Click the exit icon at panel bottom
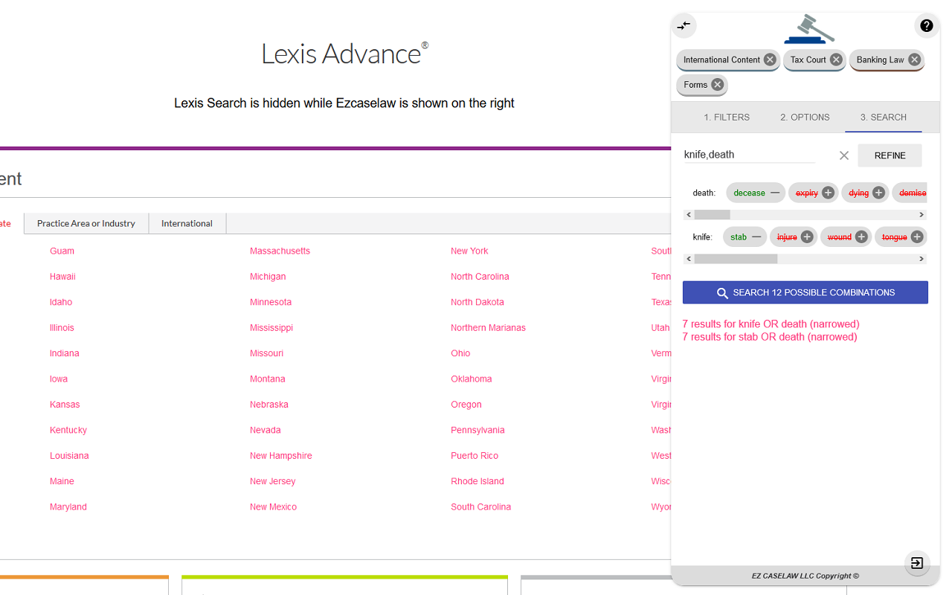The width and height of the screenshot is (952, 595). click(x=917, y=563)
